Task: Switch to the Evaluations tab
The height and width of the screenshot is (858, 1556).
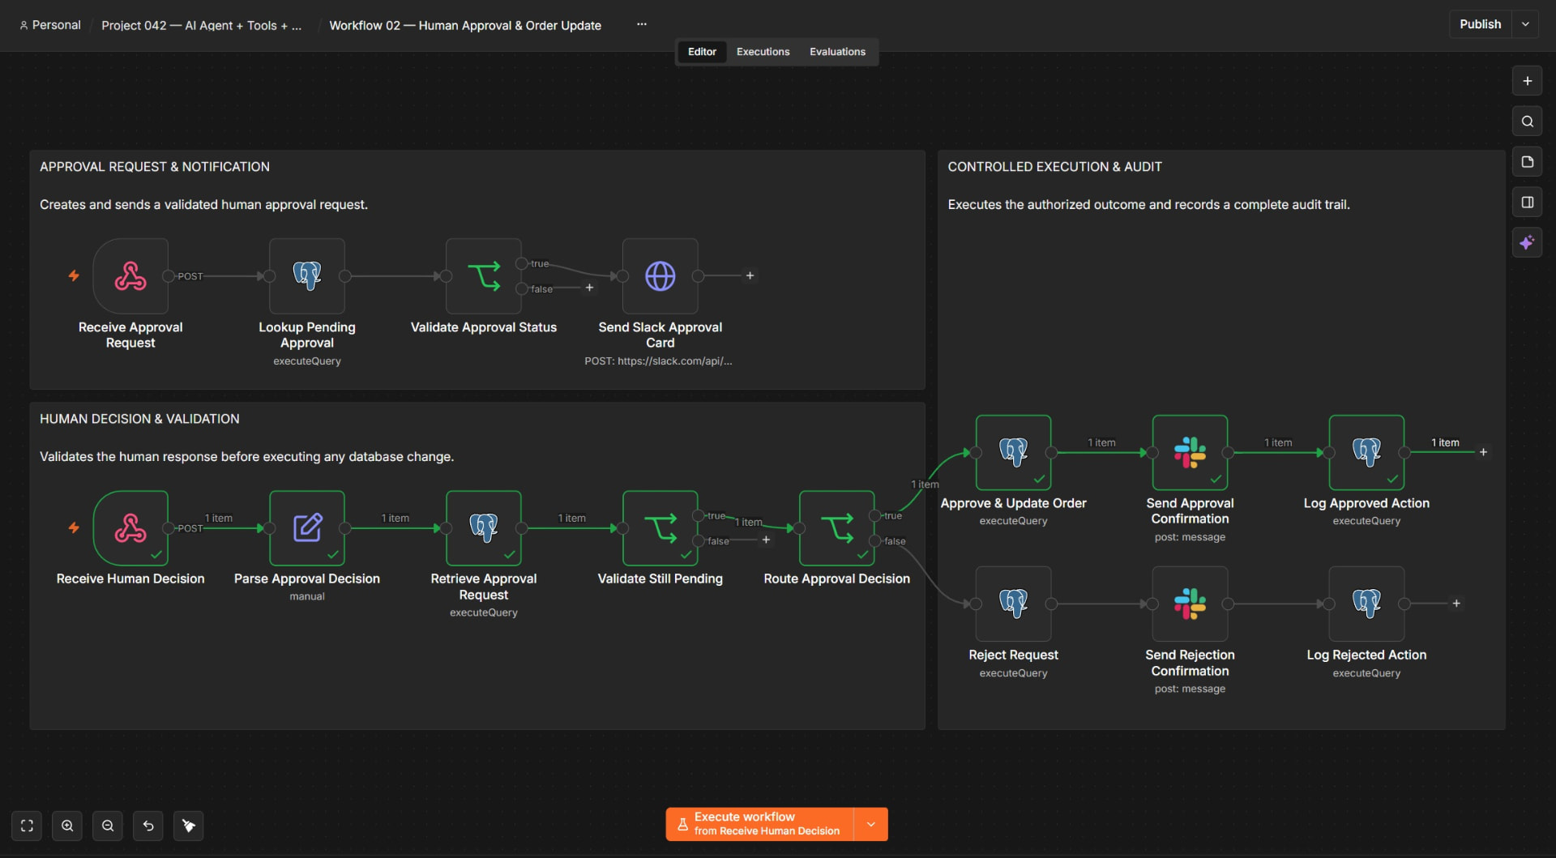Action: pyautogui.click(x=837, y=52)
